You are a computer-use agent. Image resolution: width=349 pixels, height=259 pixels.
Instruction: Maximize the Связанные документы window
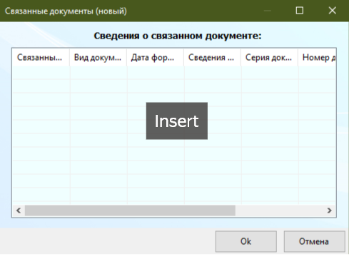tap(300, 11)
